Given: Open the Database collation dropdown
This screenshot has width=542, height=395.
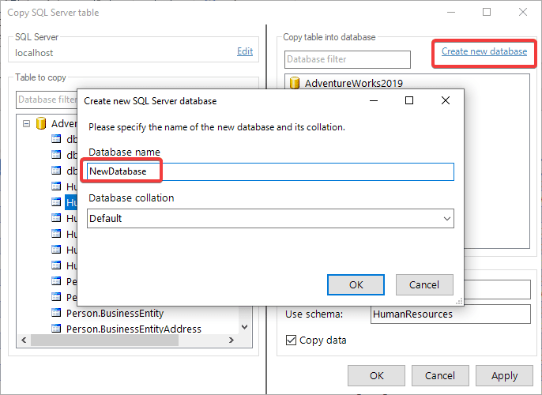Looking at the screenshot, I should click(x=446, y=219).
